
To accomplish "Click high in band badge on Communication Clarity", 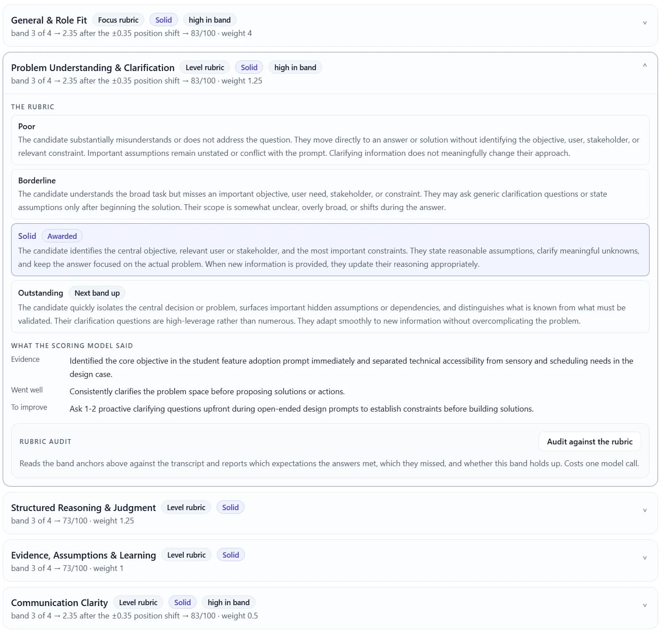I will 229,602.
